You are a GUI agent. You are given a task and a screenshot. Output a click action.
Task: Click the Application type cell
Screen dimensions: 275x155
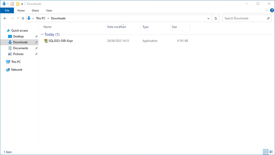point(150,41)
